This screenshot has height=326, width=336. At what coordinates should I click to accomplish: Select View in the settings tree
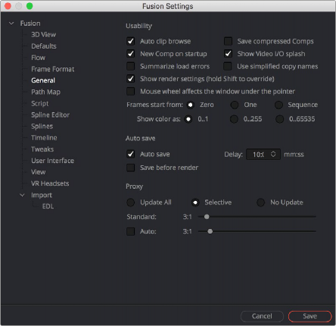coord(39,172)
